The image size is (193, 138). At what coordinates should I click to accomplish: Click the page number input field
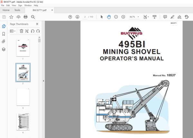pyautogui.click(x=85, y=17)
